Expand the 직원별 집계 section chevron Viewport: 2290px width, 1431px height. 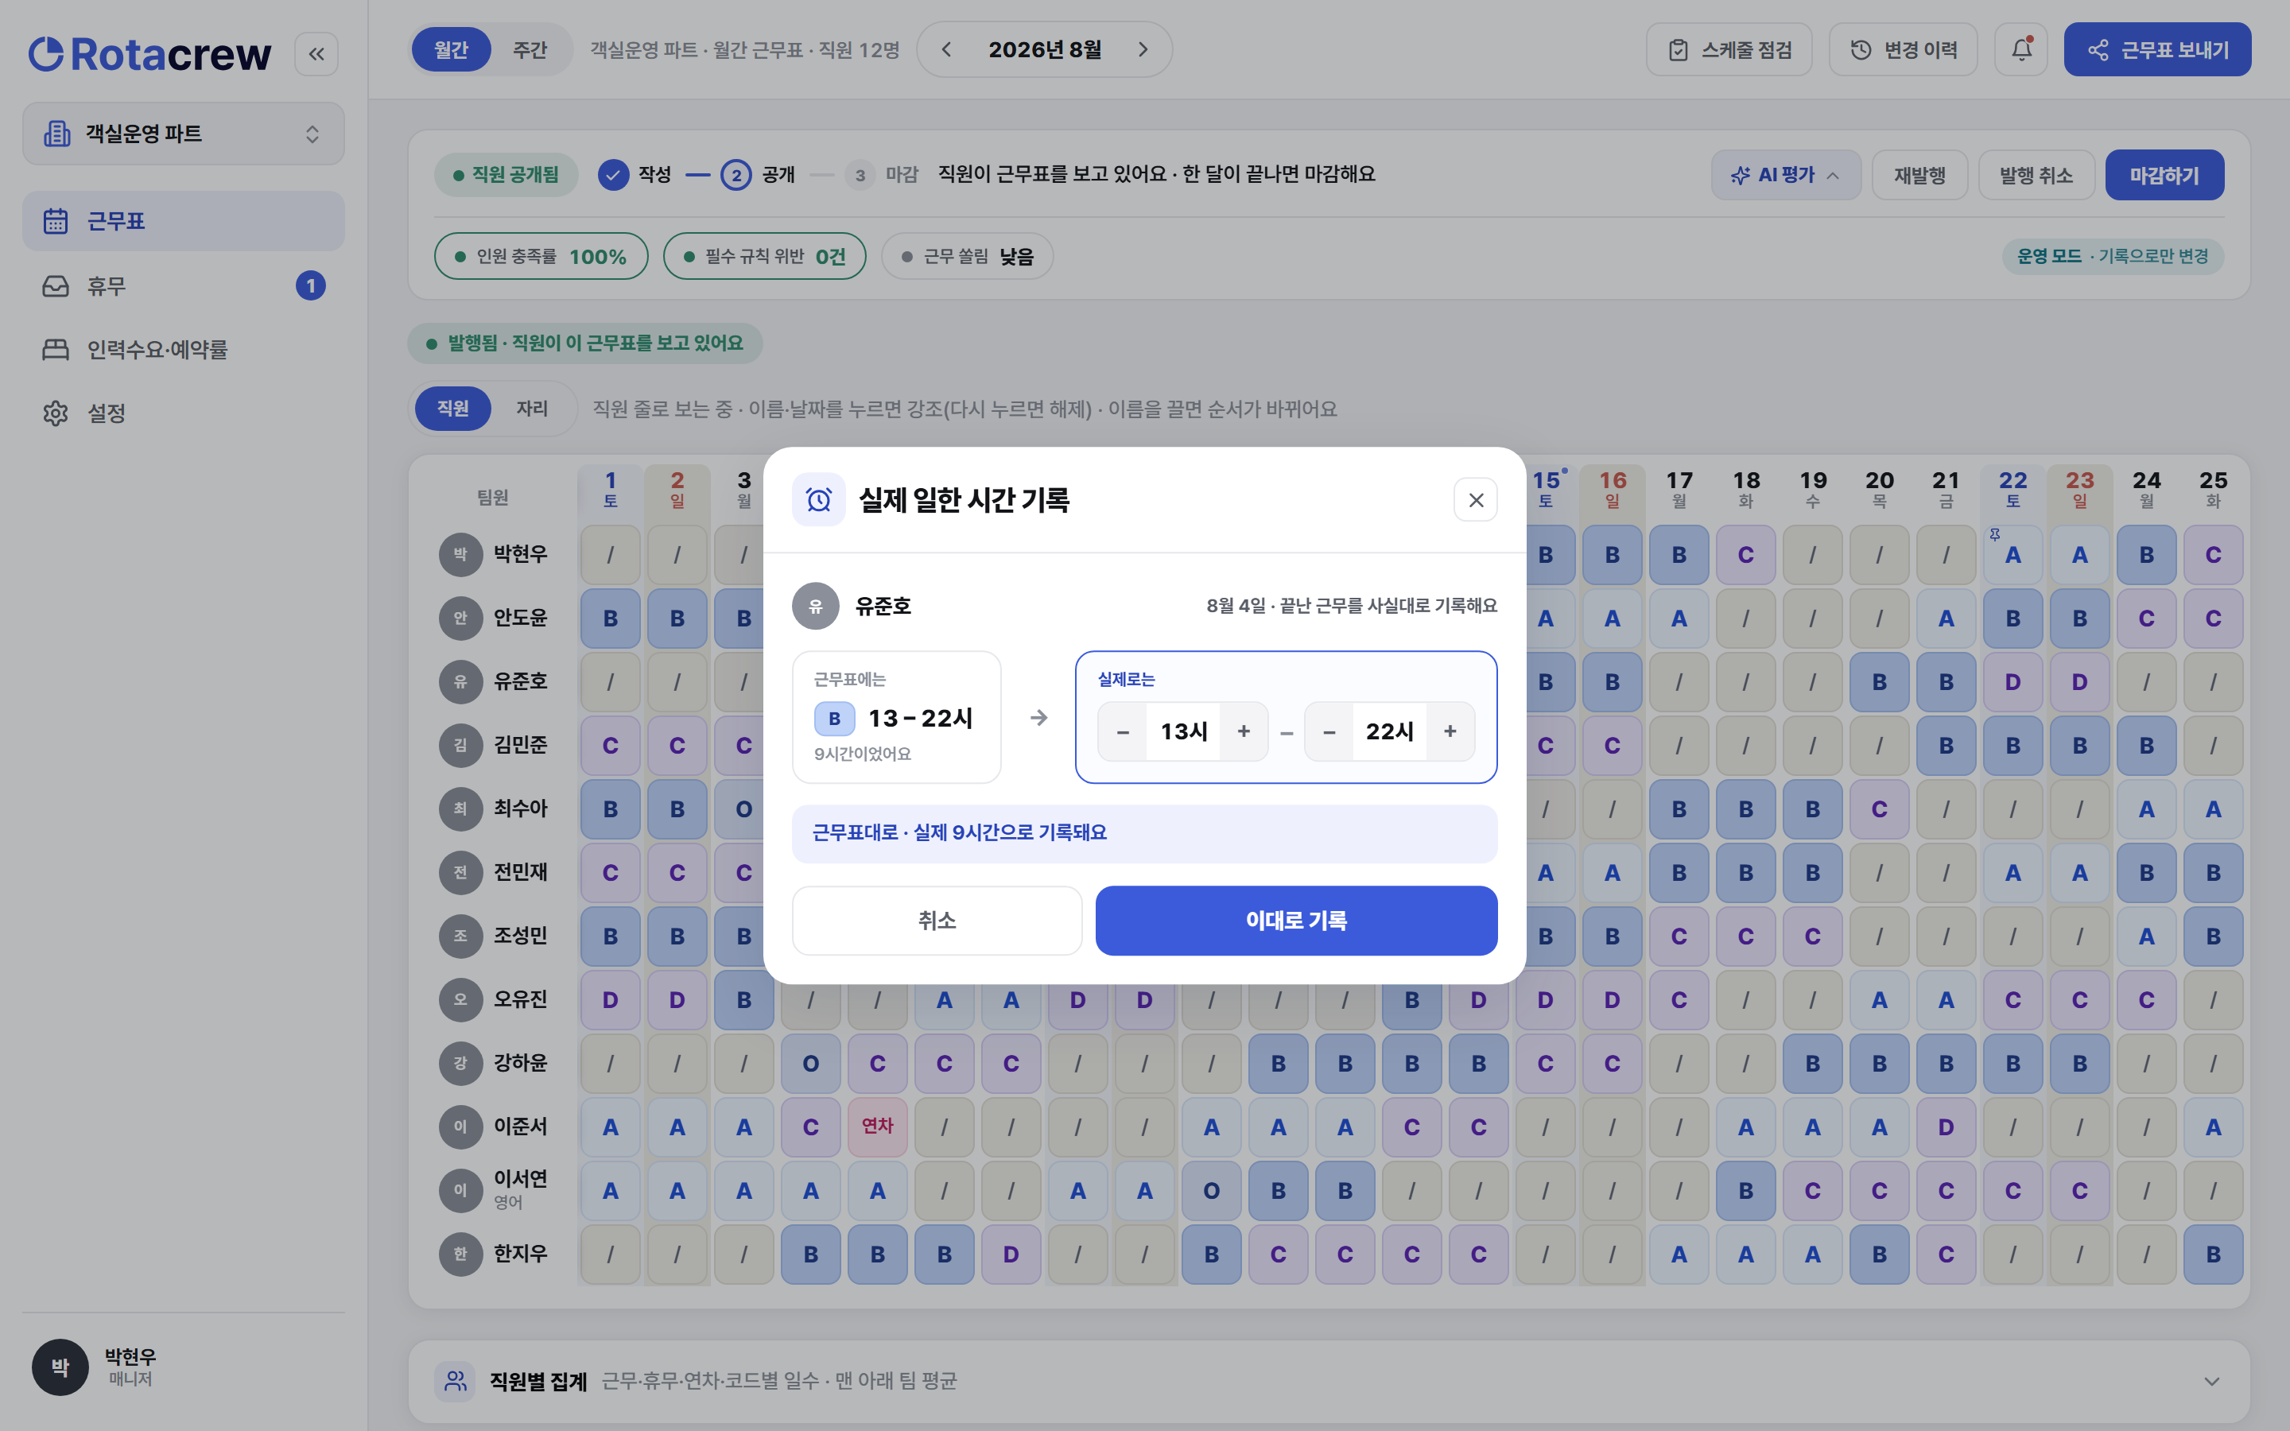pyautogui.click(x=2211, y=1381)
